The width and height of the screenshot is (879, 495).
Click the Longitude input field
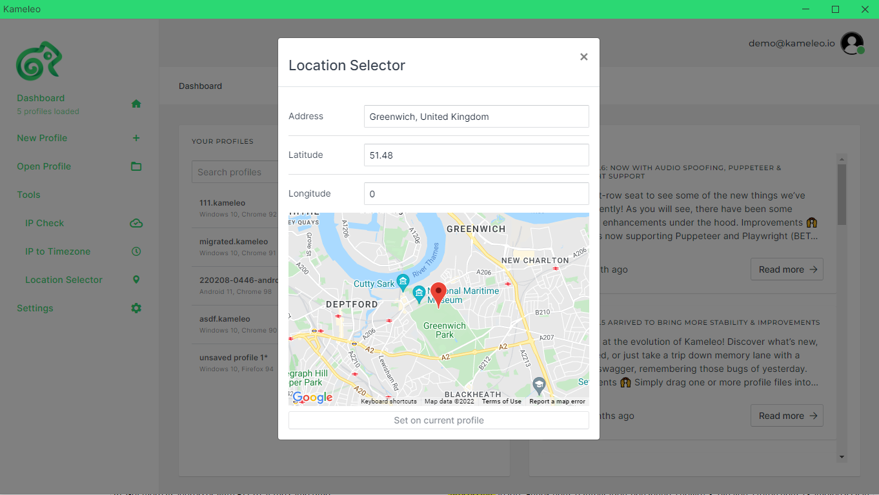coord(476,194)
